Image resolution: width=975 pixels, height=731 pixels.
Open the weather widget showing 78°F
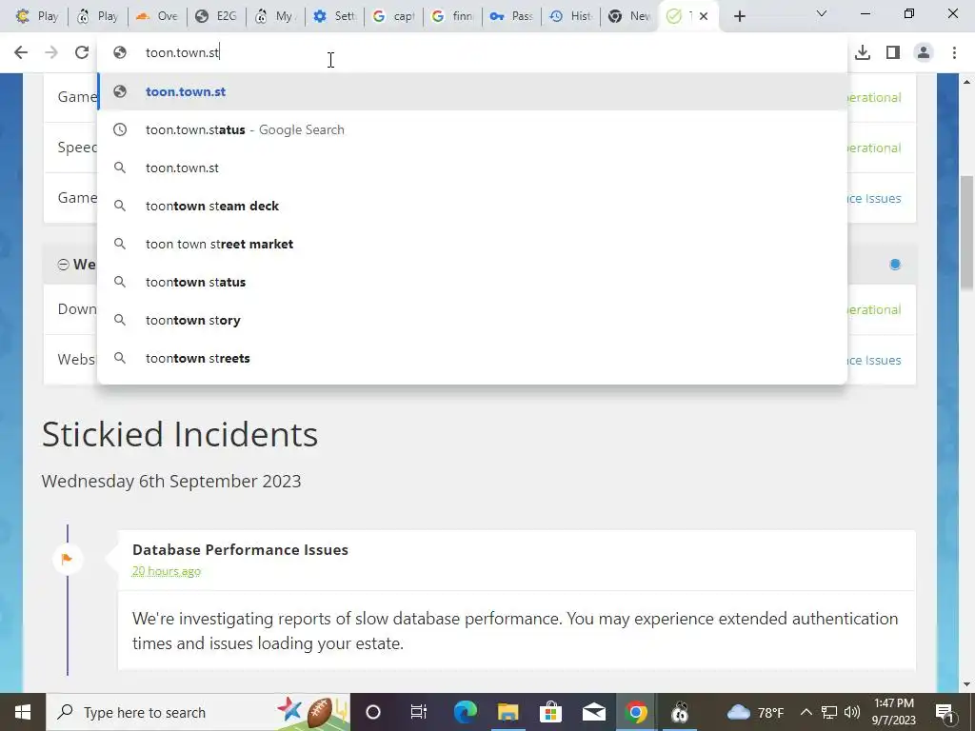pyautogui.click(x=755, y=712)
